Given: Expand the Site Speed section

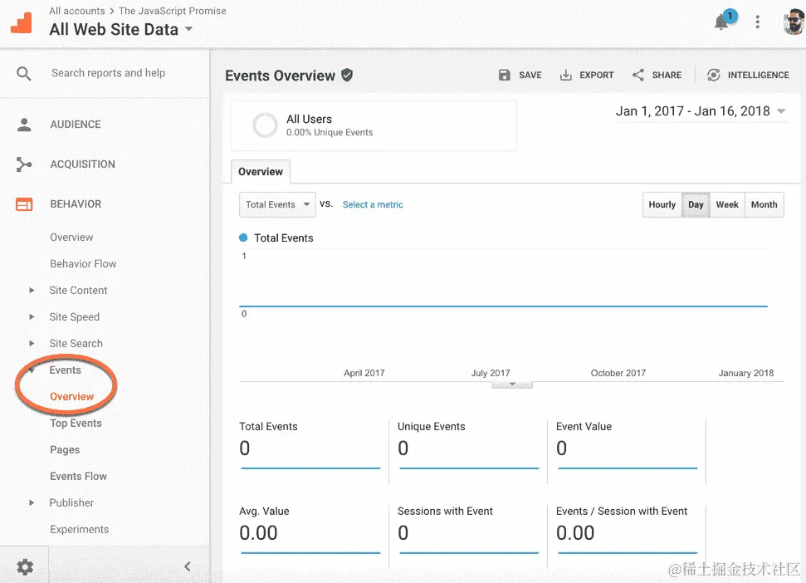Looking at the screenshot, I should pyautogui.click(x=32, y=316).
